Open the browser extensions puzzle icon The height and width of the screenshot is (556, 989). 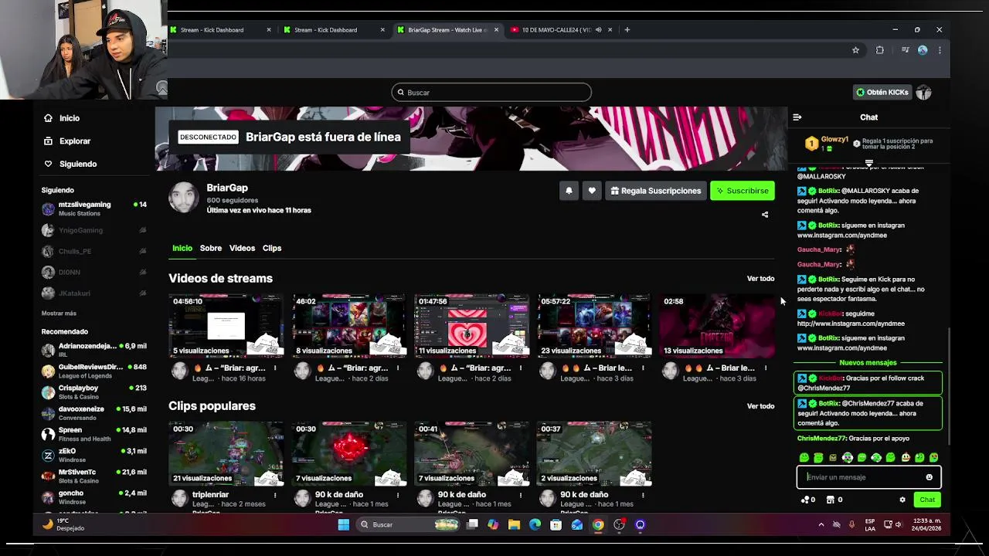coord(879,50)
